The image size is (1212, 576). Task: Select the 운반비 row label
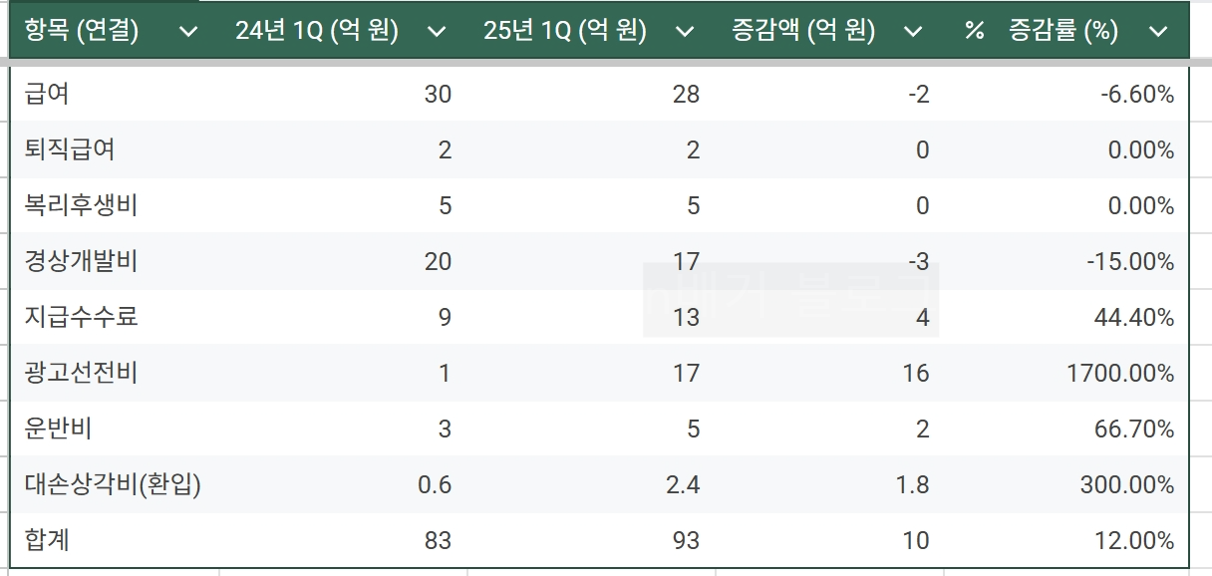pos(59,429)
